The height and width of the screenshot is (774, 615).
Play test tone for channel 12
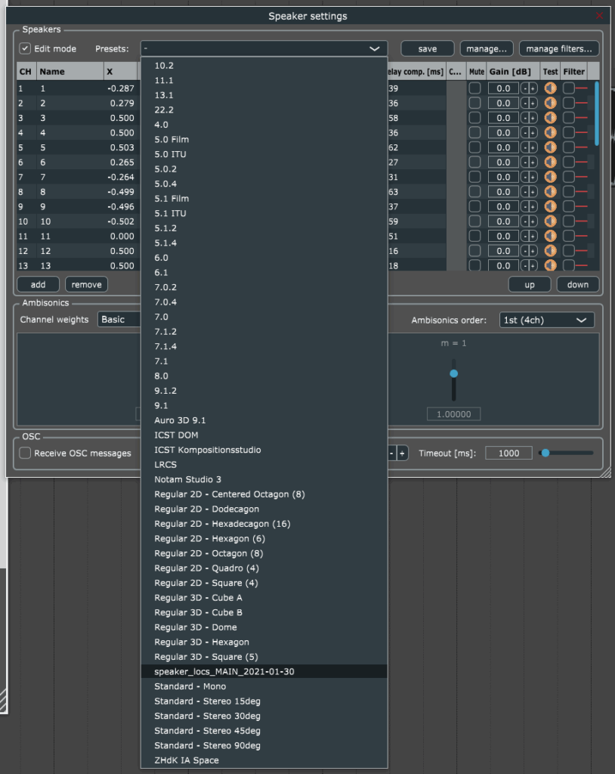(550, 251)
